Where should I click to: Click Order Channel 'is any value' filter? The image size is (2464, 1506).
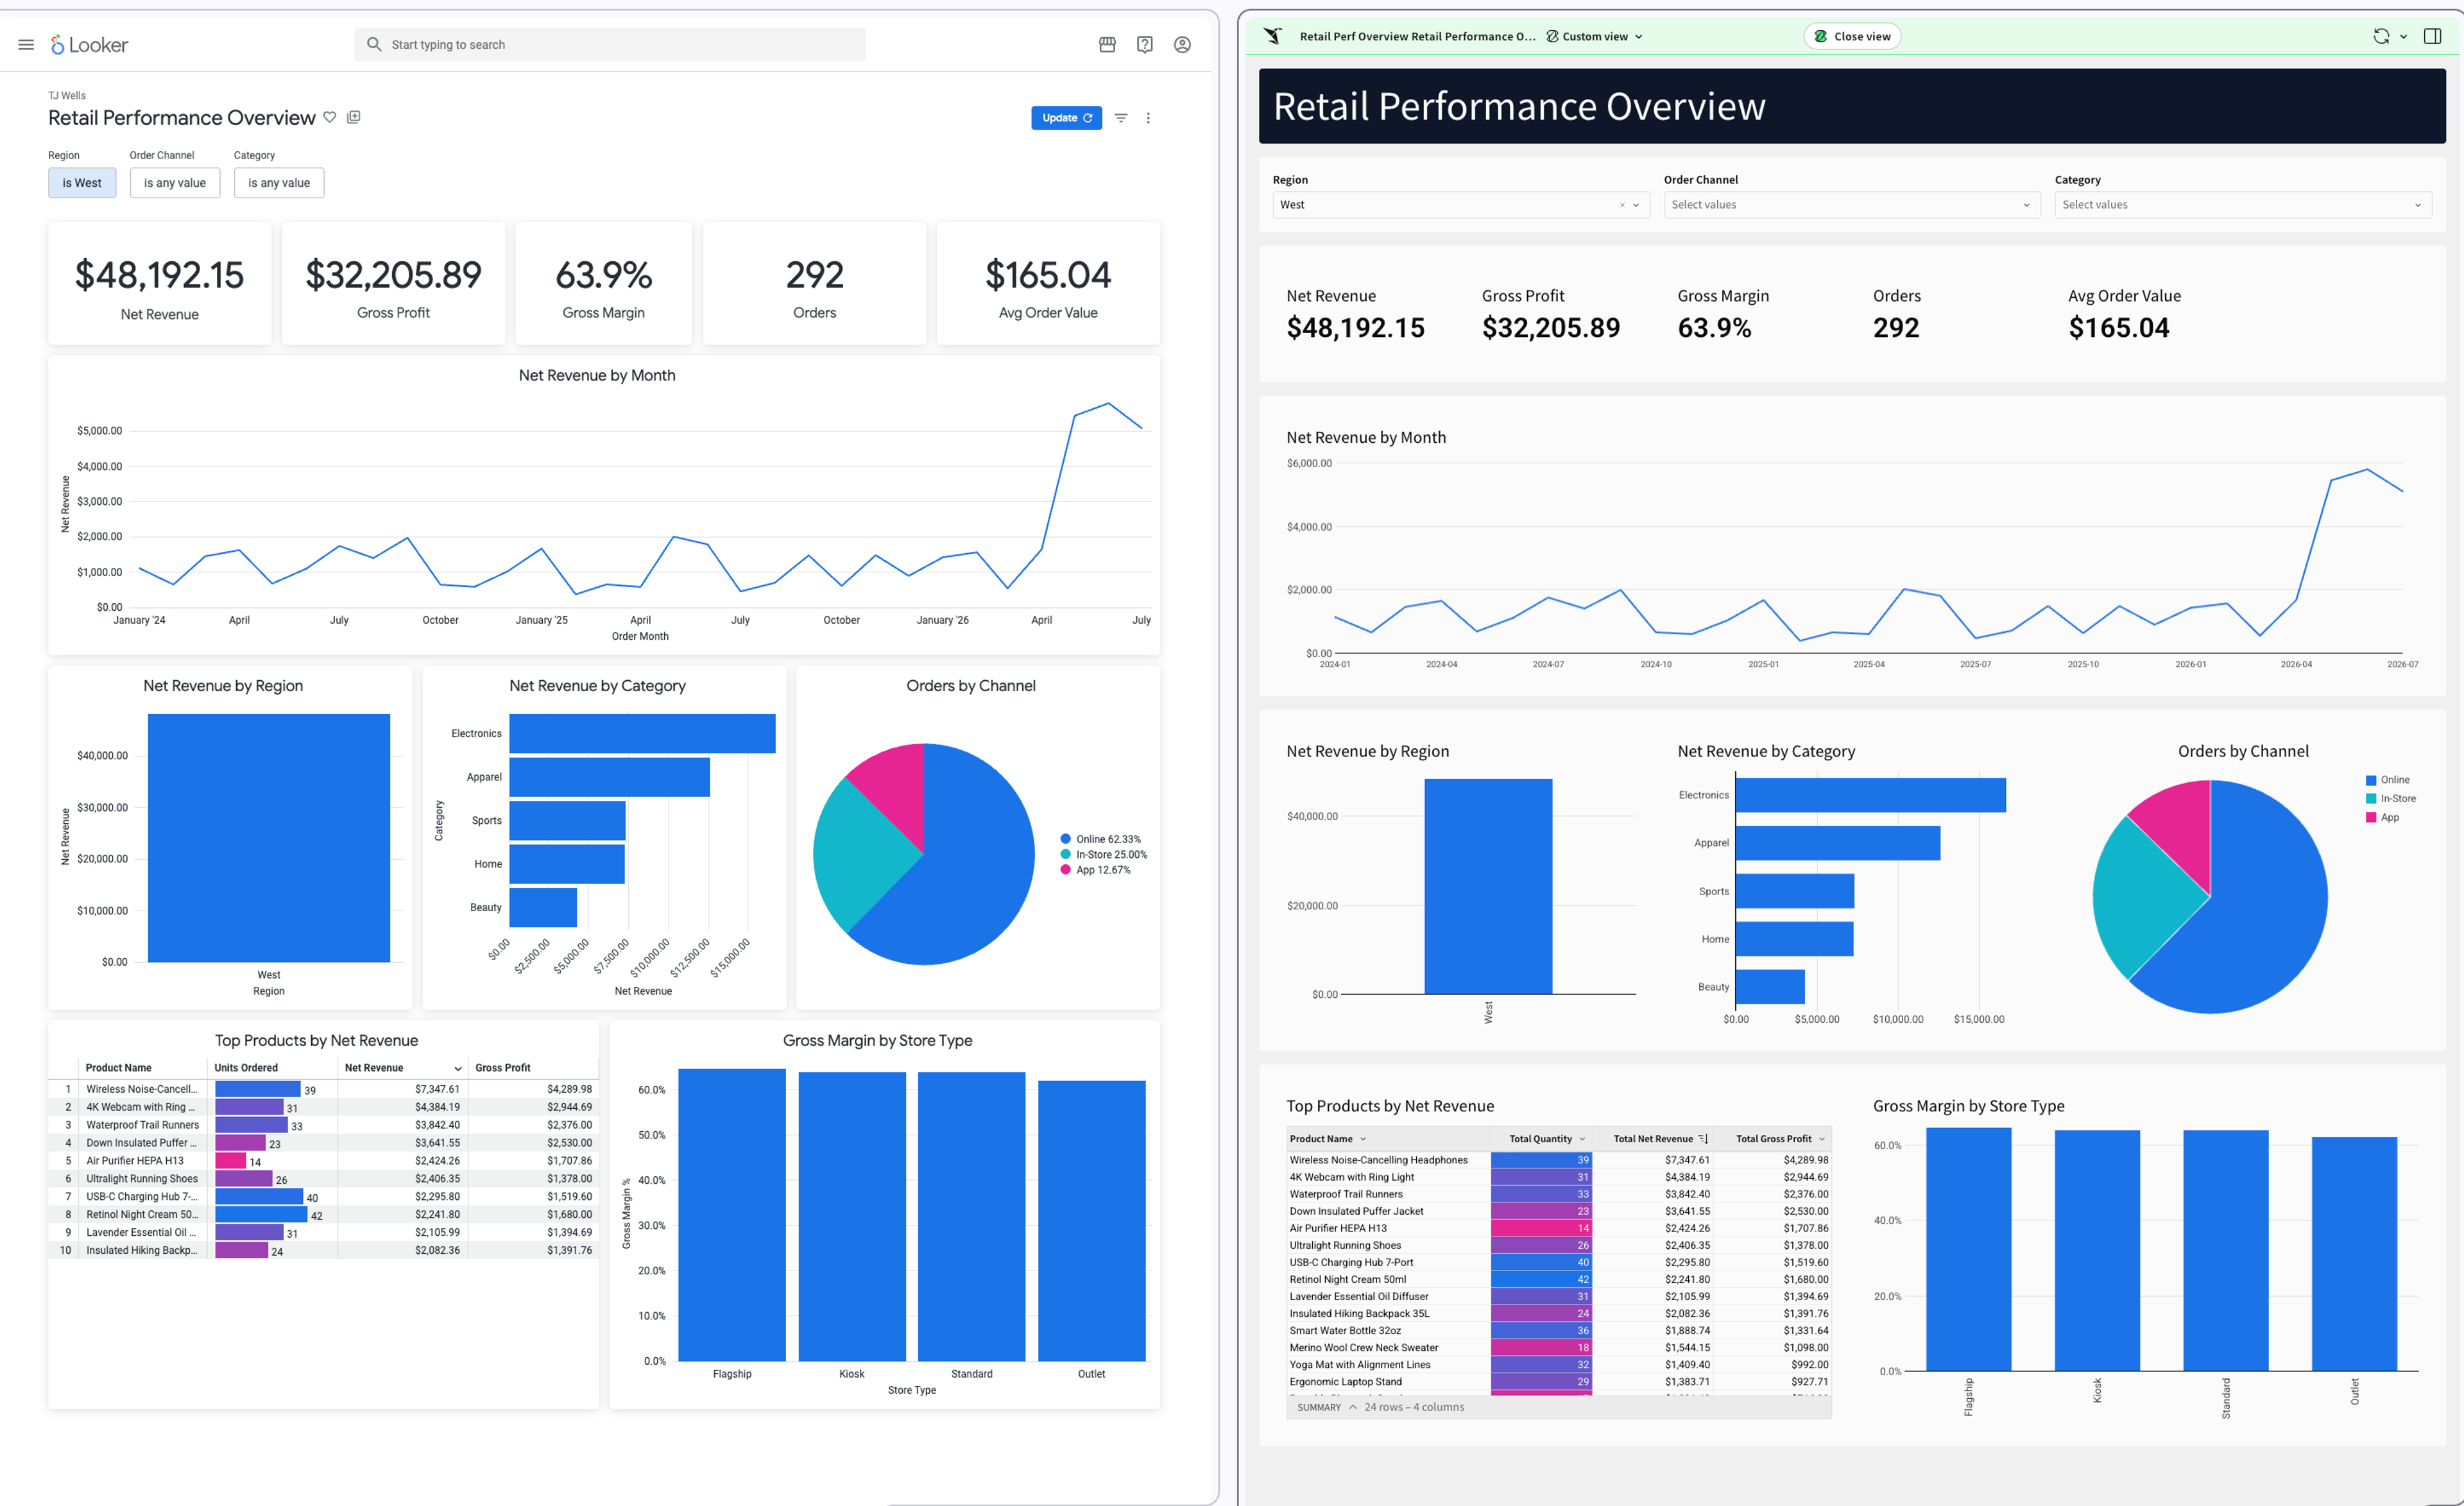(175, 183)
